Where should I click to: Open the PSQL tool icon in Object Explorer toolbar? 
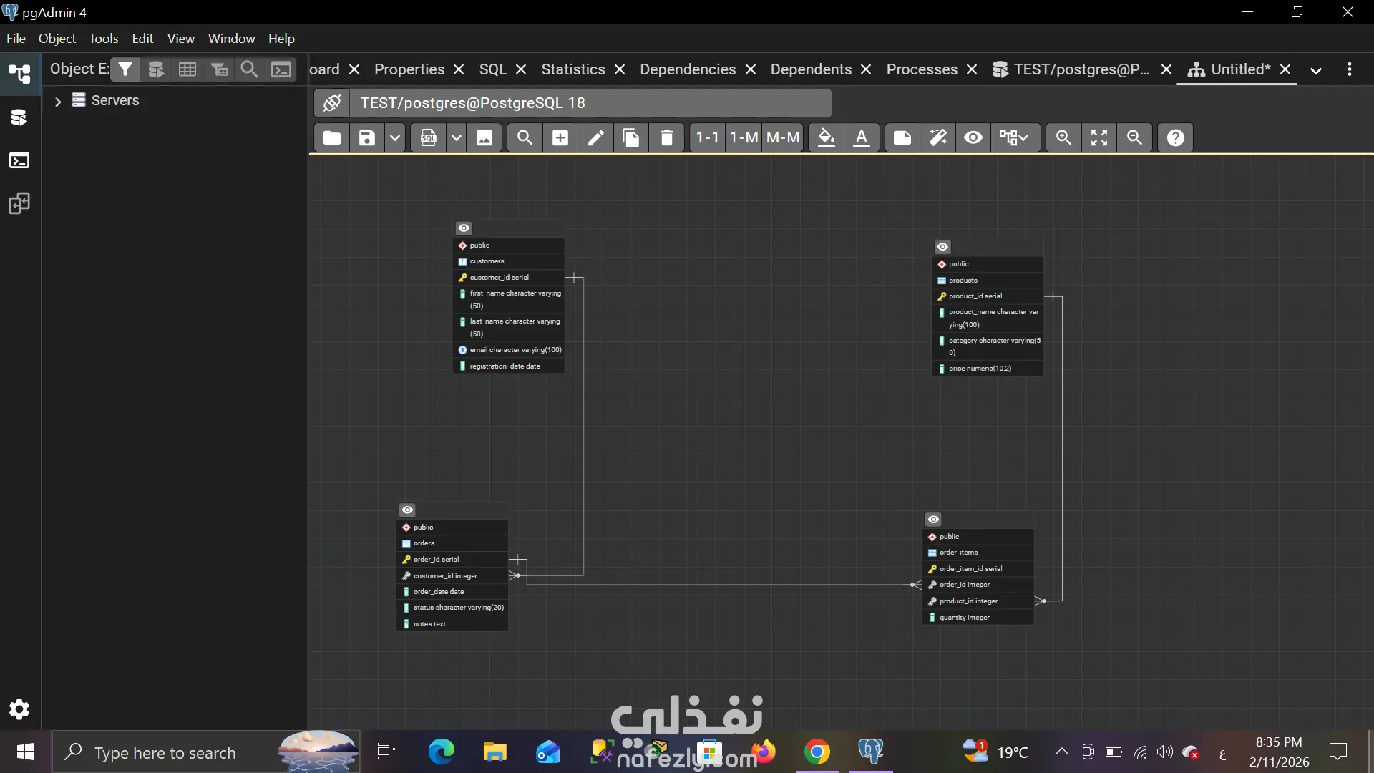(x=281, y=69)
